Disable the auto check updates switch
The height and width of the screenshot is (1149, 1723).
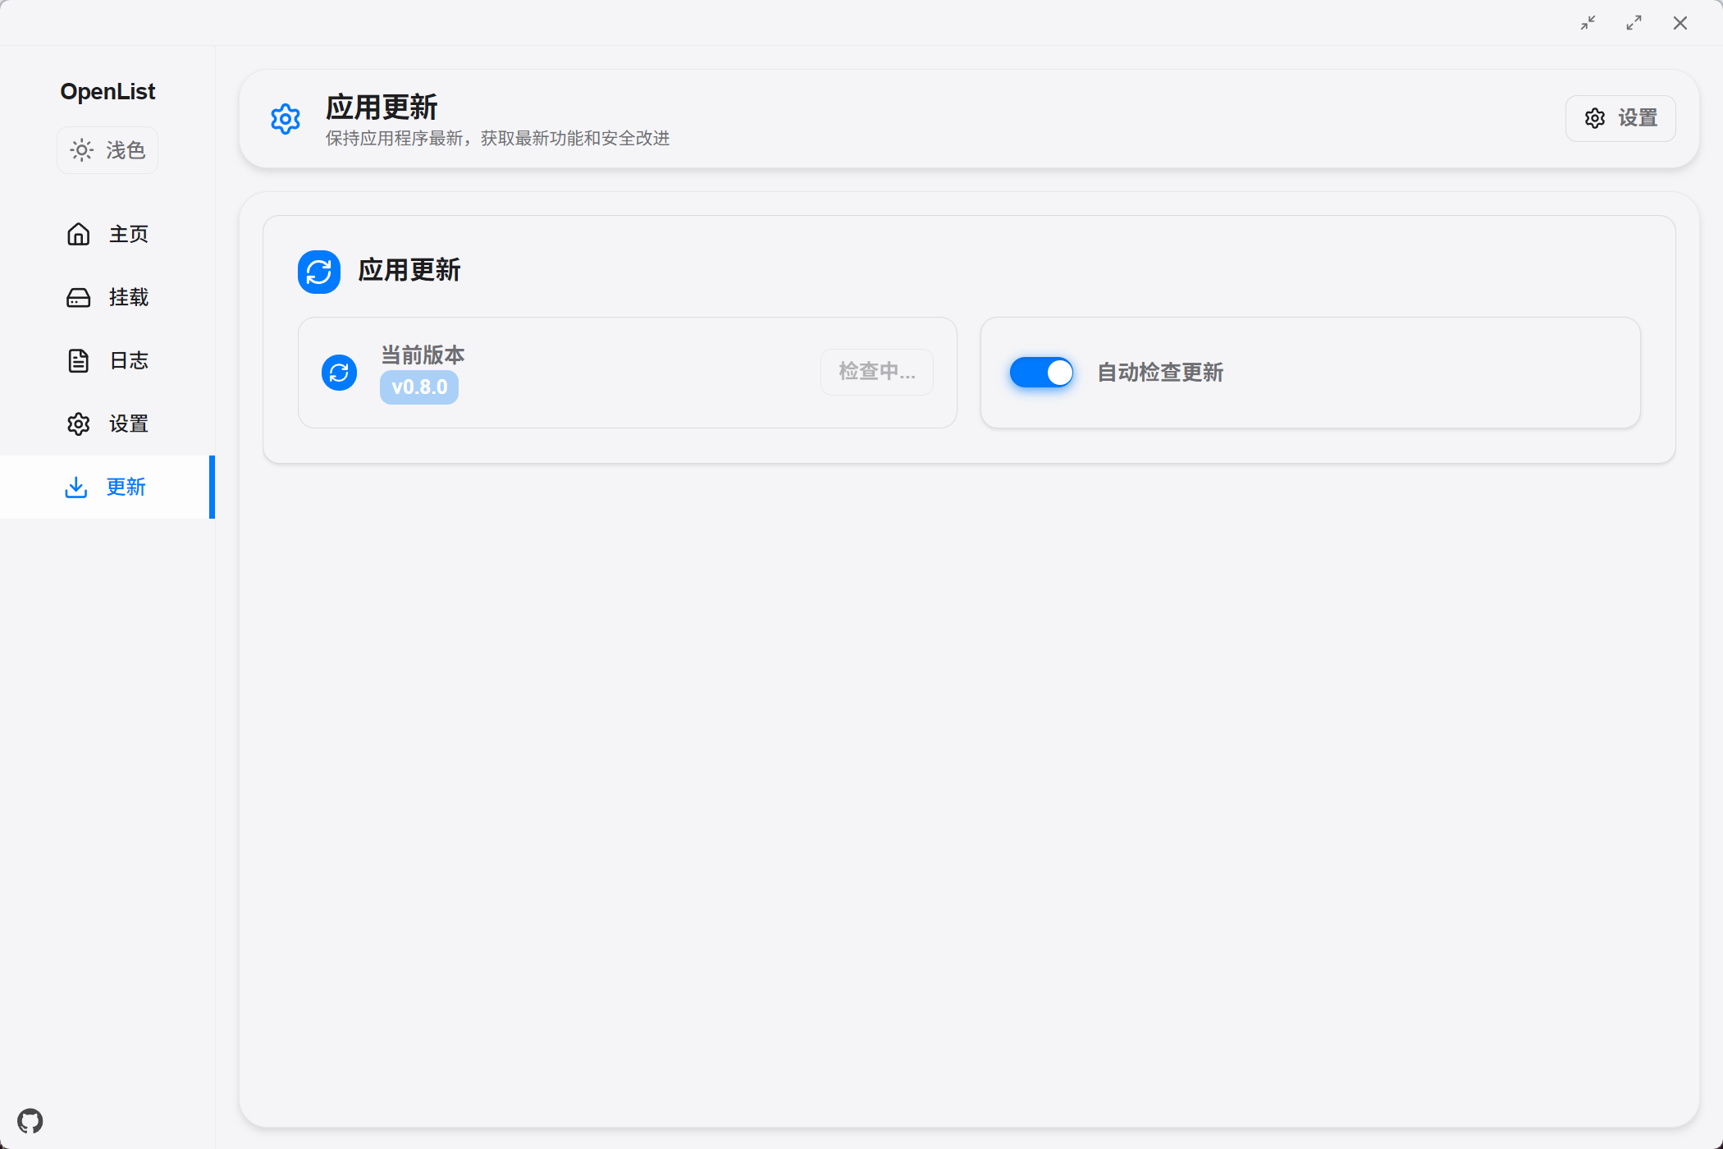pos(1041,373)
